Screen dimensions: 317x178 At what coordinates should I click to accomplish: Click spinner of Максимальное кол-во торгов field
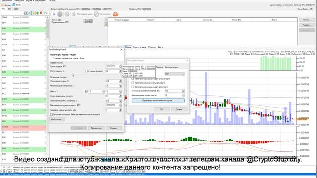point(183,95)
